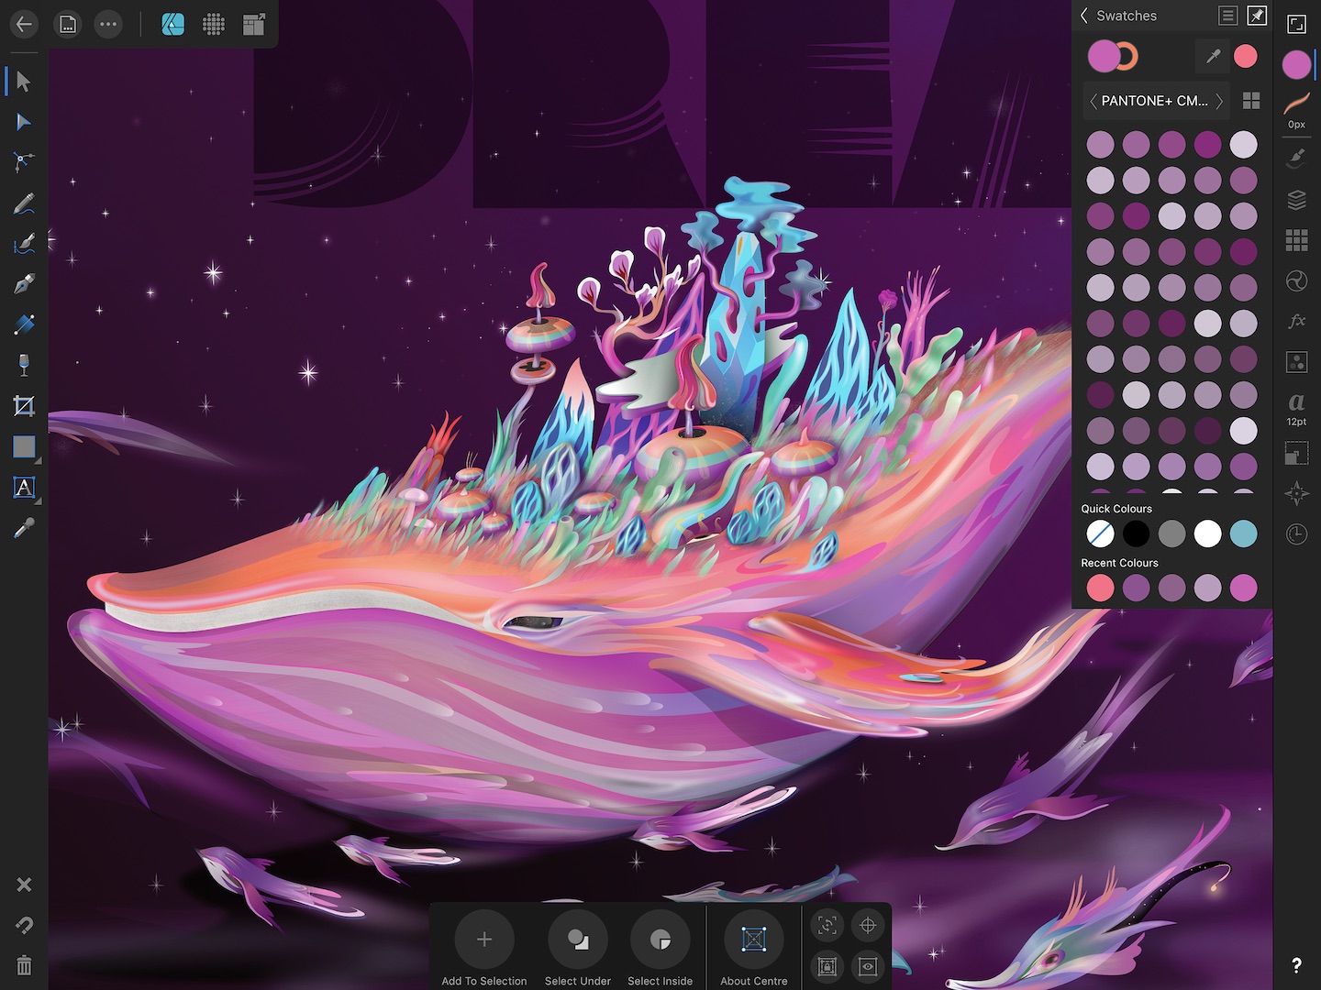The height and width of the screenshot is (990, 1321).
Task: Select the Move tool arrow
Action: (x=24, y=82)
